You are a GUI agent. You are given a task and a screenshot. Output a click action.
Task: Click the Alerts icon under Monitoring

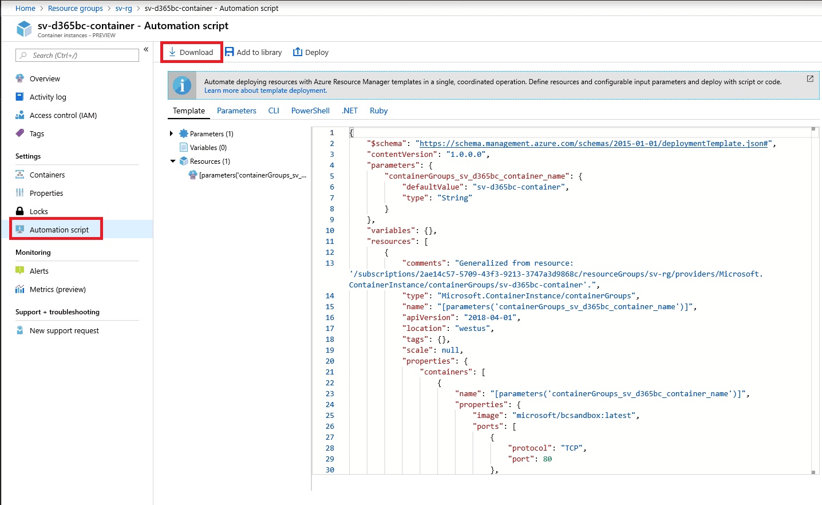(x=20, y=271)
